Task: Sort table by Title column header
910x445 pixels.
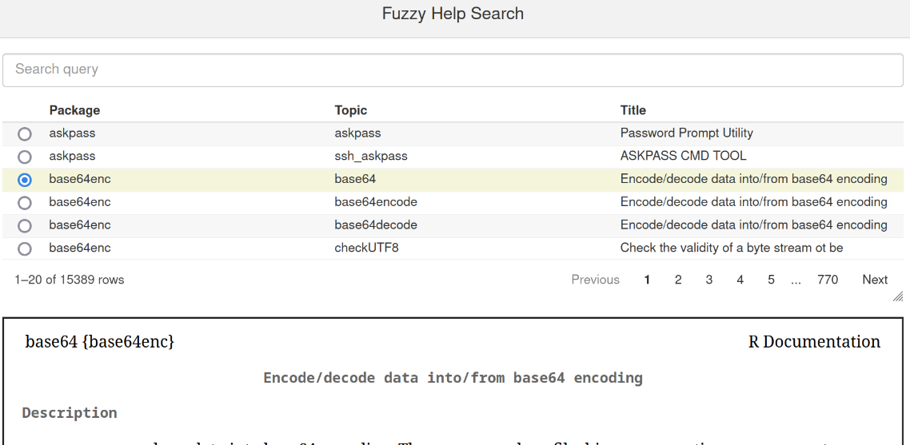Action: click(x=633, y=110)
